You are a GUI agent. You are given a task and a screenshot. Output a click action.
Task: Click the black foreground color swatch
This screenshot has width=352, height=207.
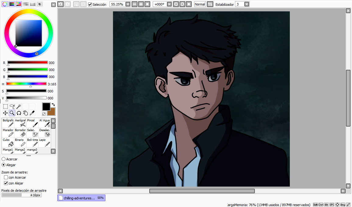tap(46, 107)
